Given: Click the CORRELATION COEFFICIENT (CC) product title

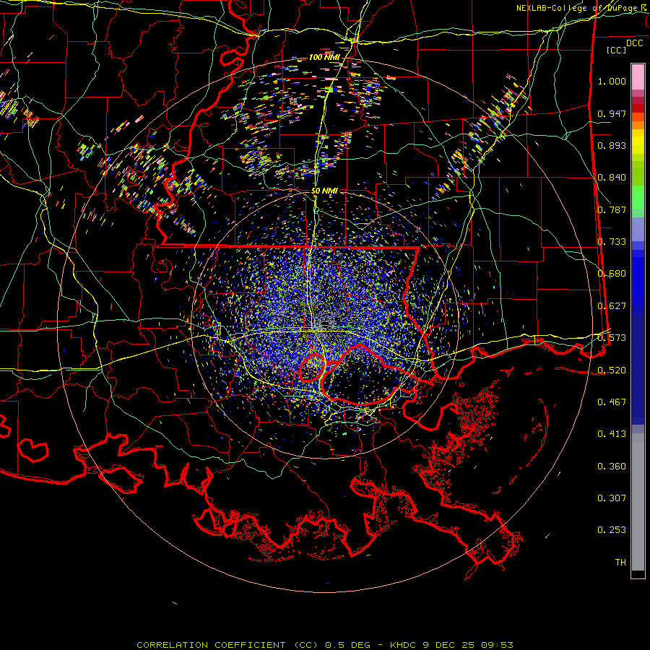Looking at the screenshot, I should click(227, 645).
